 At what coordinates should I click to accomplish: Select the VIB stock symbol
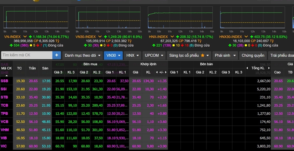point(4,138)
